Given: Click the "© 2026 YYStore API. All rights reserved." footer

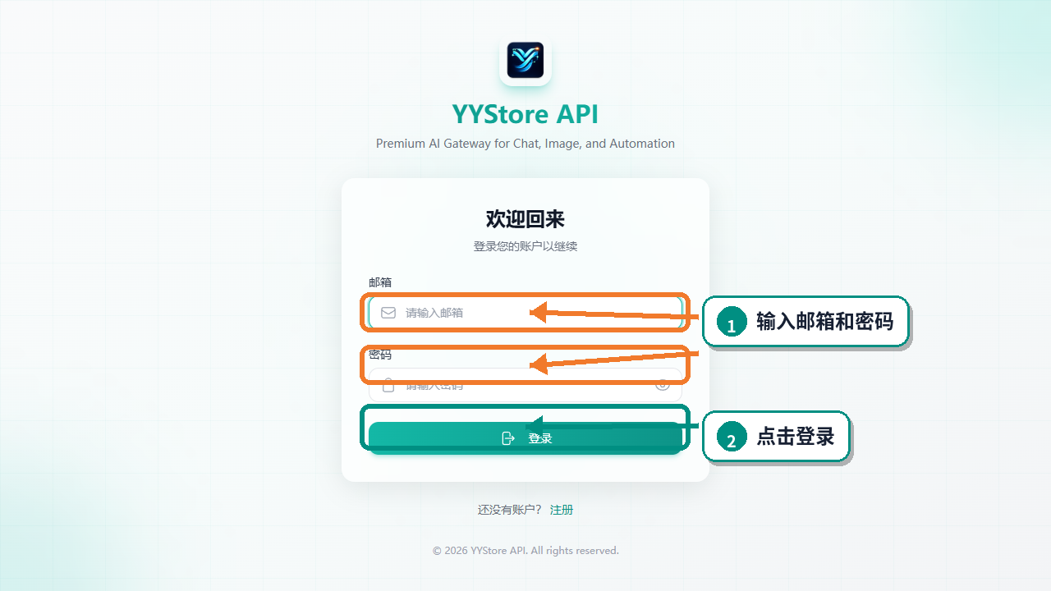Looking at the screenshot, I should 525,551.
